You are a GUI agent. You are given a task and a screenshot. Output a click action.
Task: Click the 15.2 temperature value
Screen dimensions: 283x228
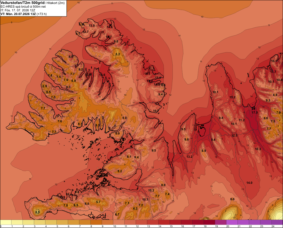(x=232, y=97)
